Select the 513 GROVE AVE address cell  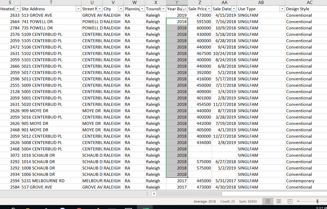[51, 15]
